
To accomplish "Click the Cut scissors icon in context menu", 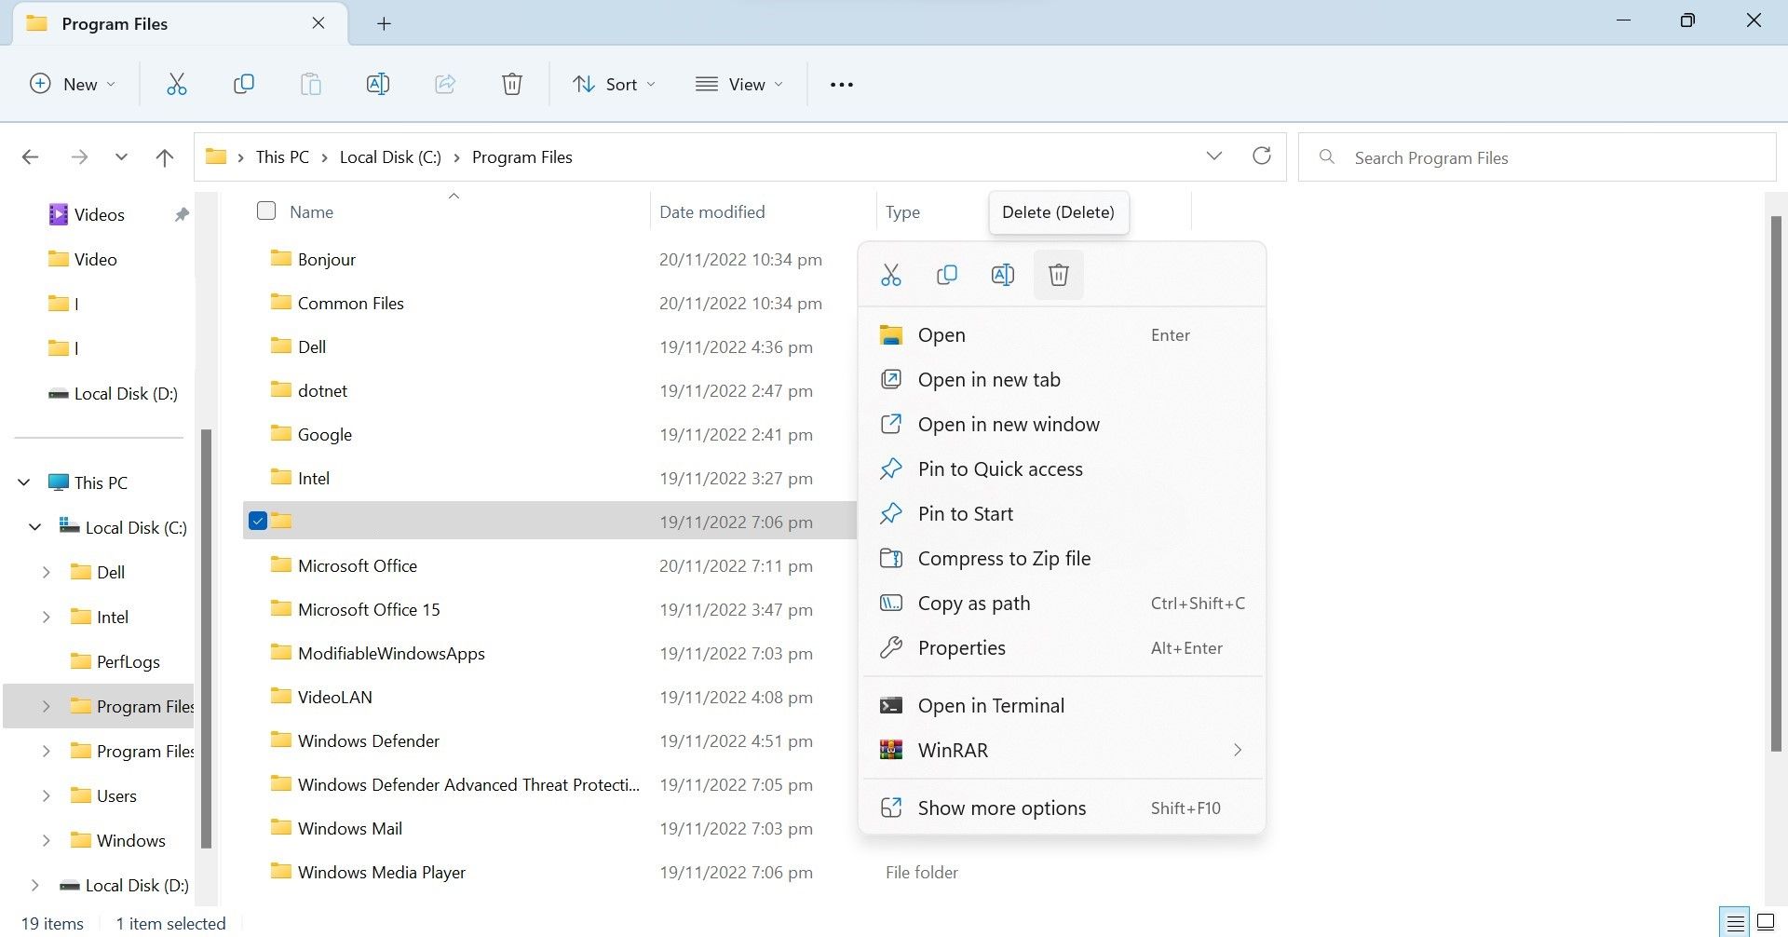I will click(891, 275).
